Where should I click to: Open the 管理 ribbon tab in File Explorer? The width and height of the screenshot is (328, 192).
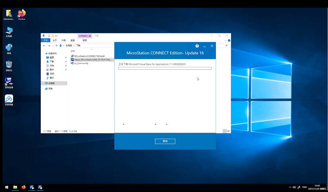85,40
